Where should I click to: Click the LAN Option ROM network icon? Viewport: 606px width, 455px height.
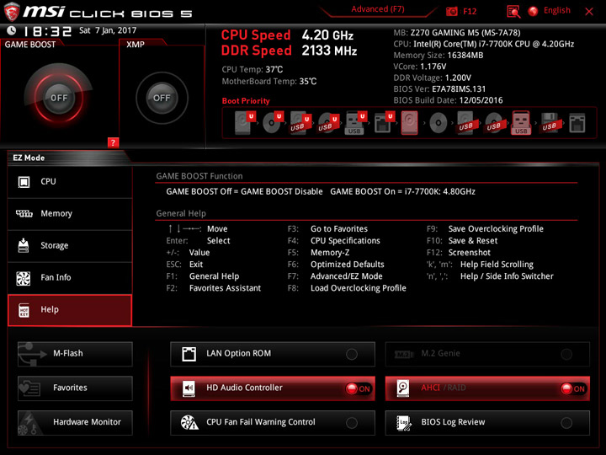point(189,354)
